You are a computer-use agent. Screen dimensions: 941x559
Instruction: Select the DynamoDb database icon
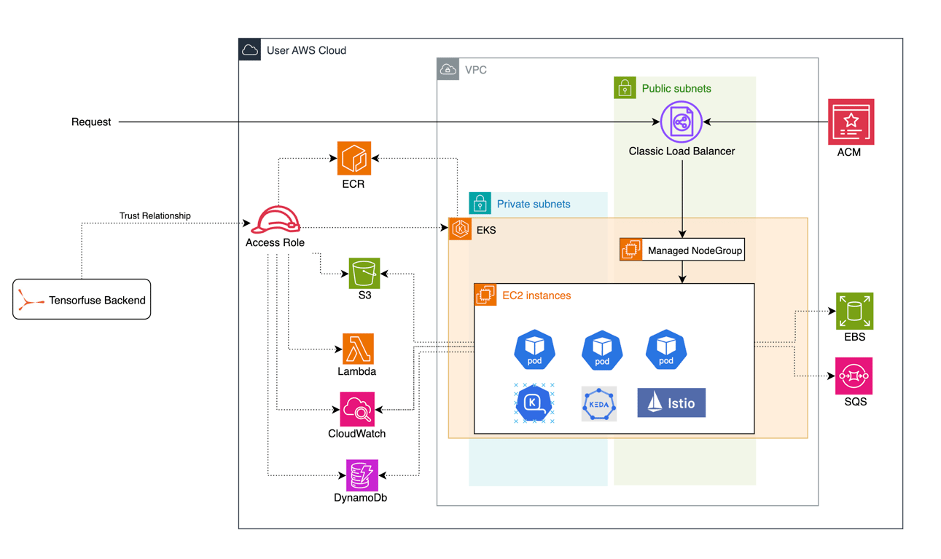(x=362, y=475)
